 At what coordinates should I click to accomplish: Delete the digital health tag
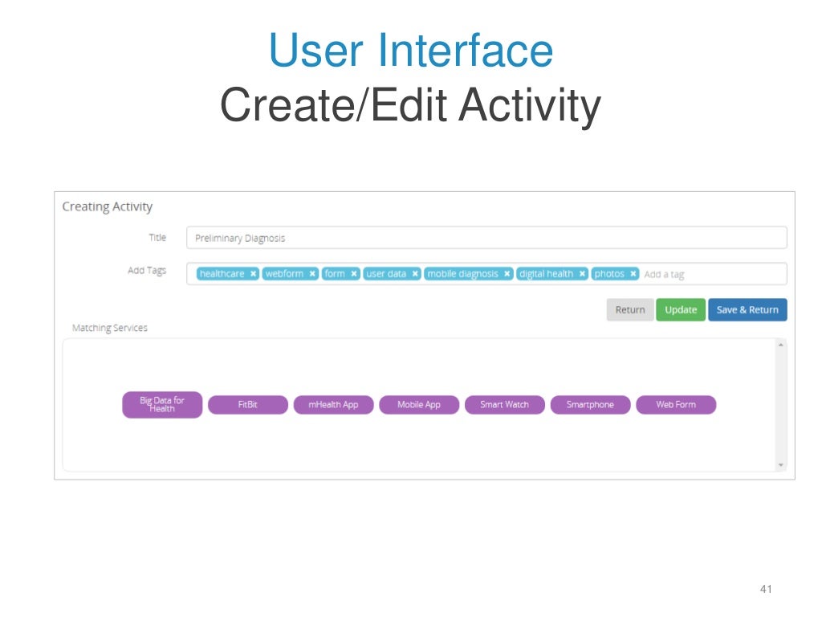(582, 274)
